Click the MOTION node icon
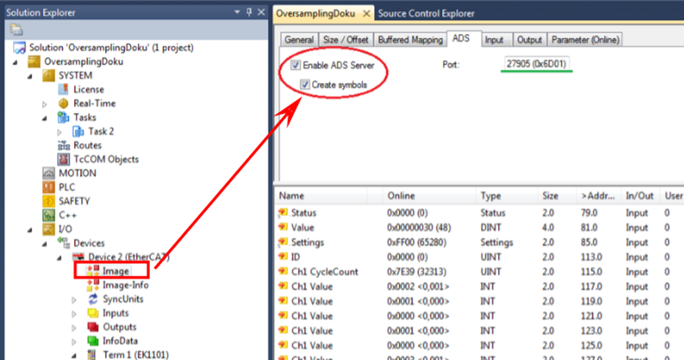Image resolution: width=684 pixels, height=360 pixels. 48,173
